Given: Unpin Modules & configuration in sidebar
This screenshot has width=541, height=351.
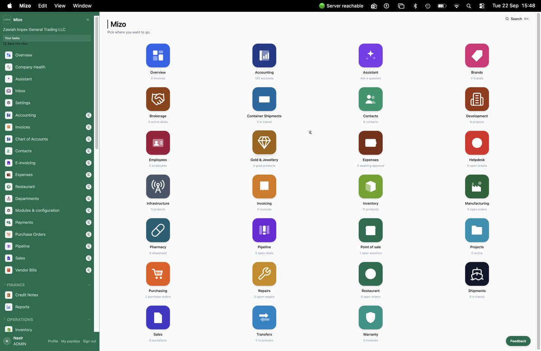Looking at the screenshot, I should [x=89, y=210].
